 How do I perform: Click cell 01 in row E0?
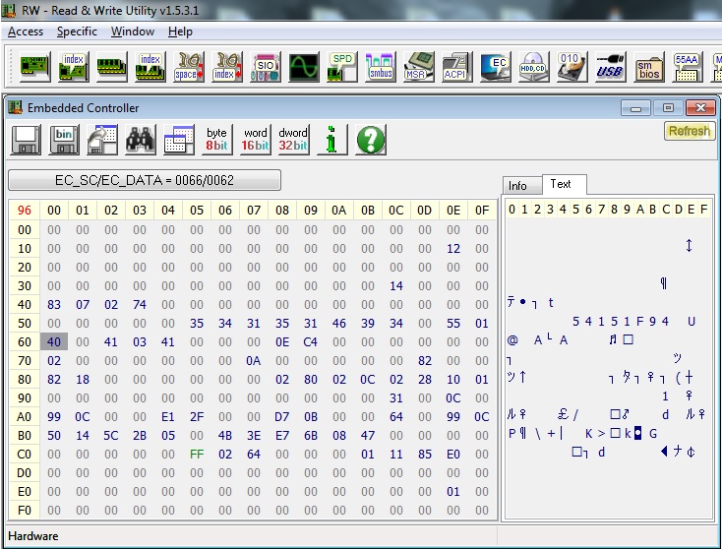click(453, 491)
